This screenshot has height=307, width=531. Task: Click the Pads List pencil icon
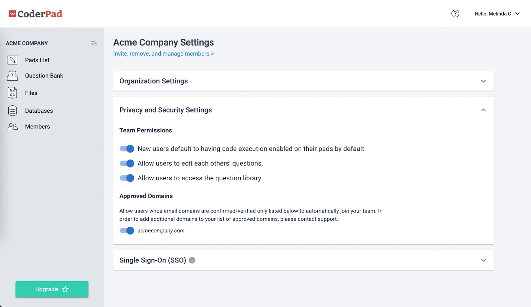[x=13, y=60]
